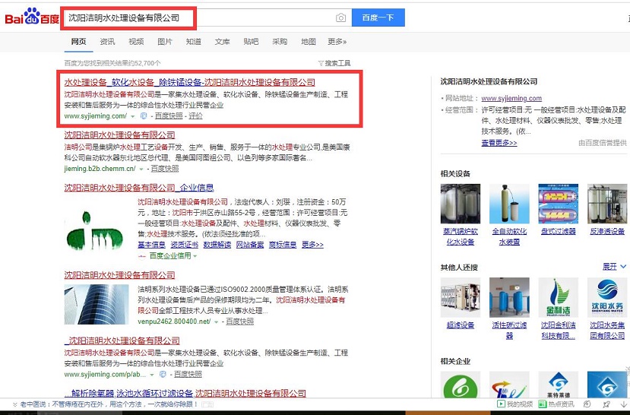
Task: Open the 文库 tab
Action: pos(222,41)
